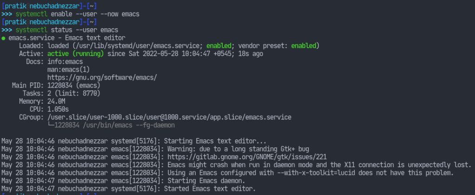Image resolution: width=475 pixels, height=195 pixels.
Task: Click the 'enabled' text after emacs.service path
Action: (x=219, y=46)
